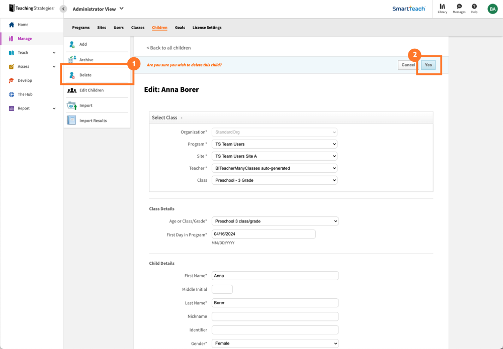This screenshot has width=503, height=349.
Task: Open the Import icon option
Action: pyautogui.click(x=71, y=105)
